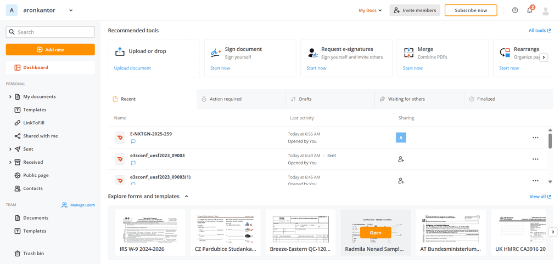Click the Request e-signatures tool icon
The width and height of the screenshot is (560, 264).
(x=312, y=53)
